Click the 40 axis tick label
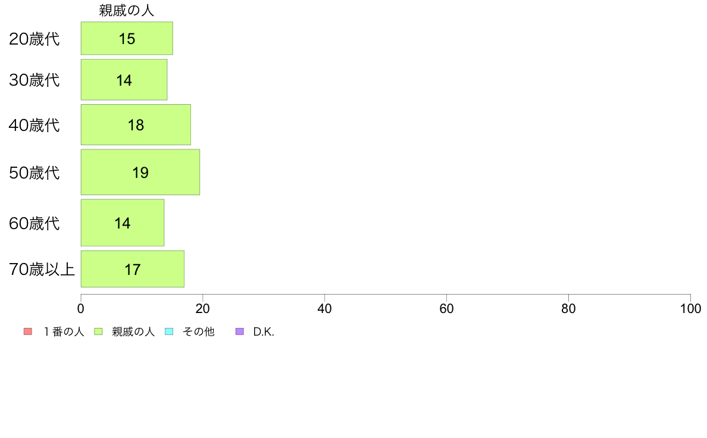Screen dimensions: 707x438 click(x=325, y=308)
